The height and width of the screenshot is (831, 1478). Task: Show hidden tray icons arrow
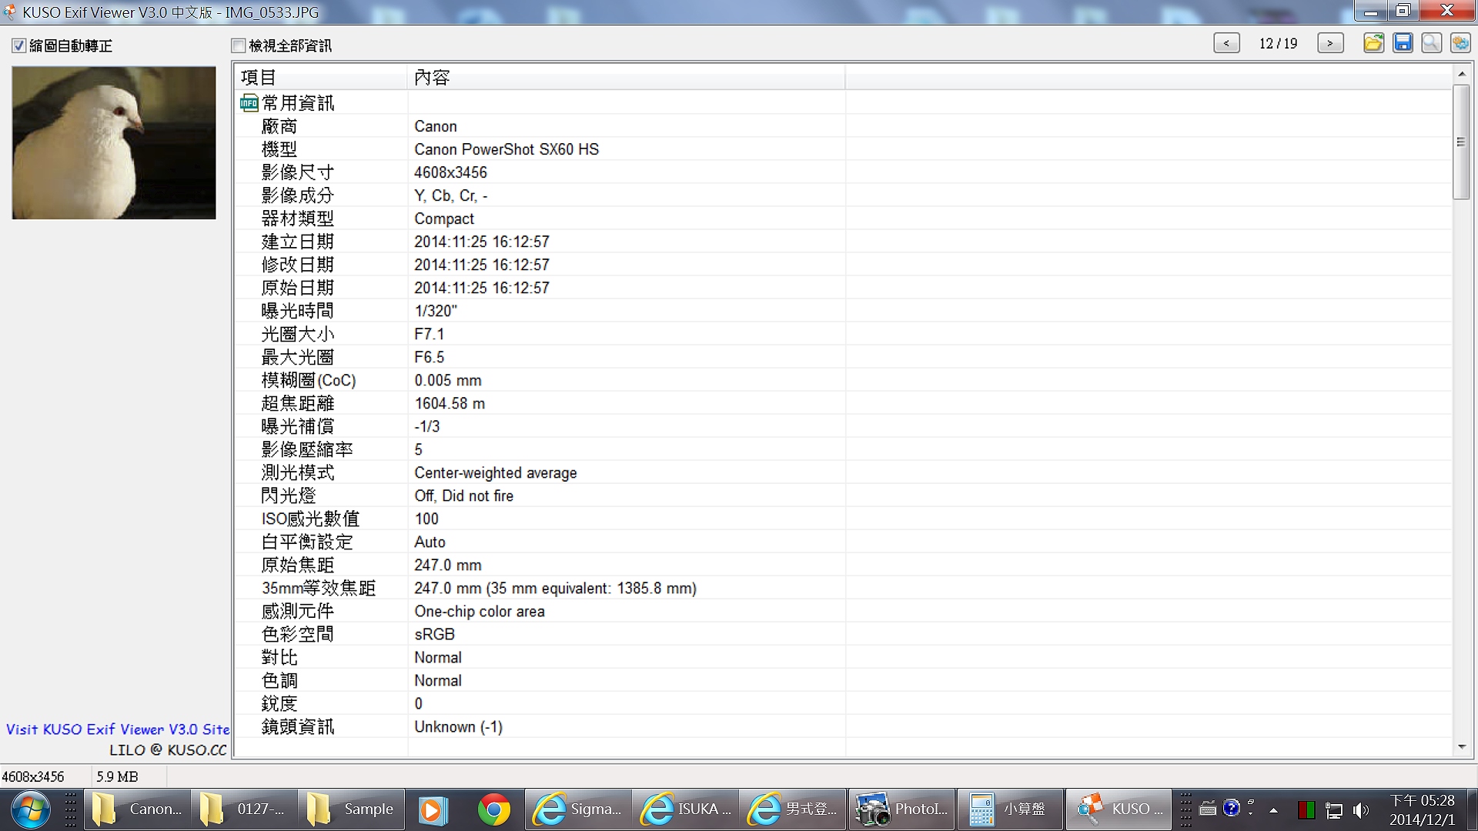click(1274, 810)
